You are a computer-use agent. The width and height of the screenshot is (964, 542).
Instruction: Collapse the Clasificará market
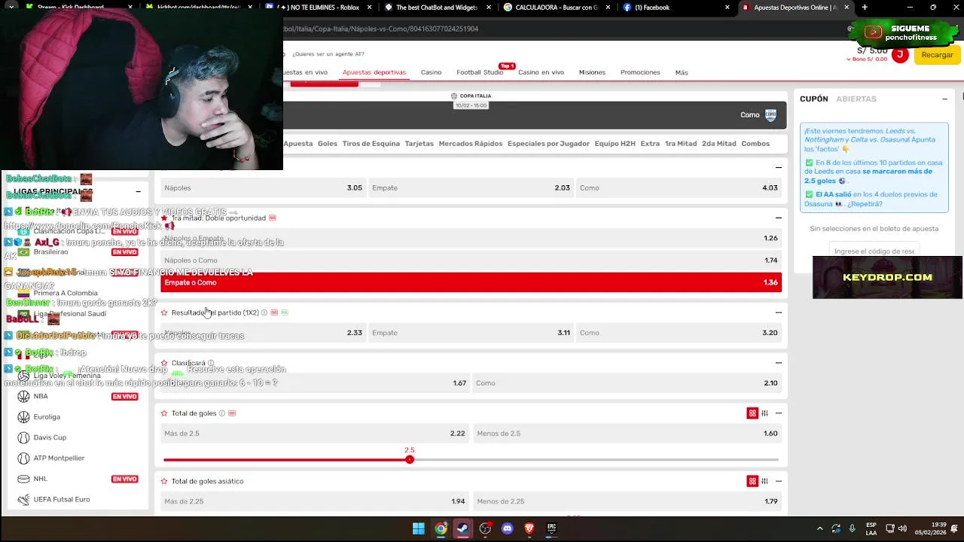point(779,363)
